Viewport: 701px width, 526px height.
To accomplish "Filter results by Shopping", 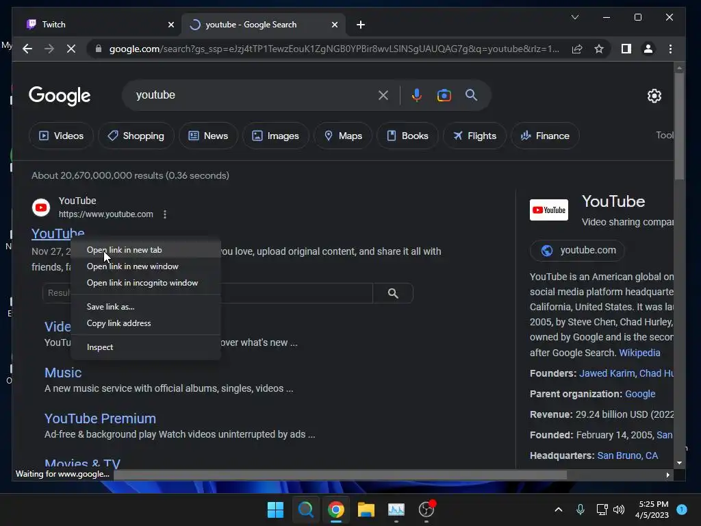I will coord(136,136).
